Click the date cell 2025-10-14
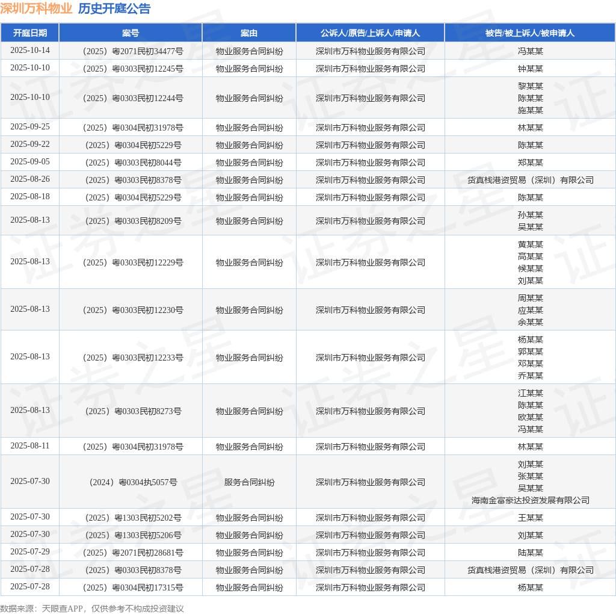616x614 pixels. tap(30, 51)
